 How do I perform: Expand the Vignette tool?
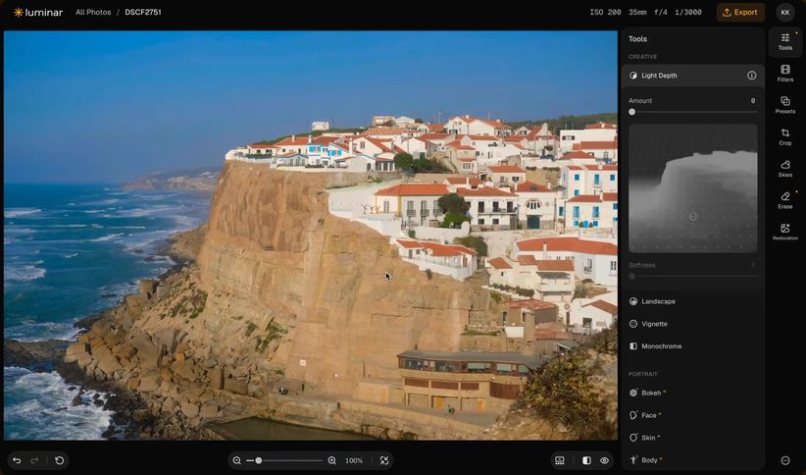click(x=692, y=324)
